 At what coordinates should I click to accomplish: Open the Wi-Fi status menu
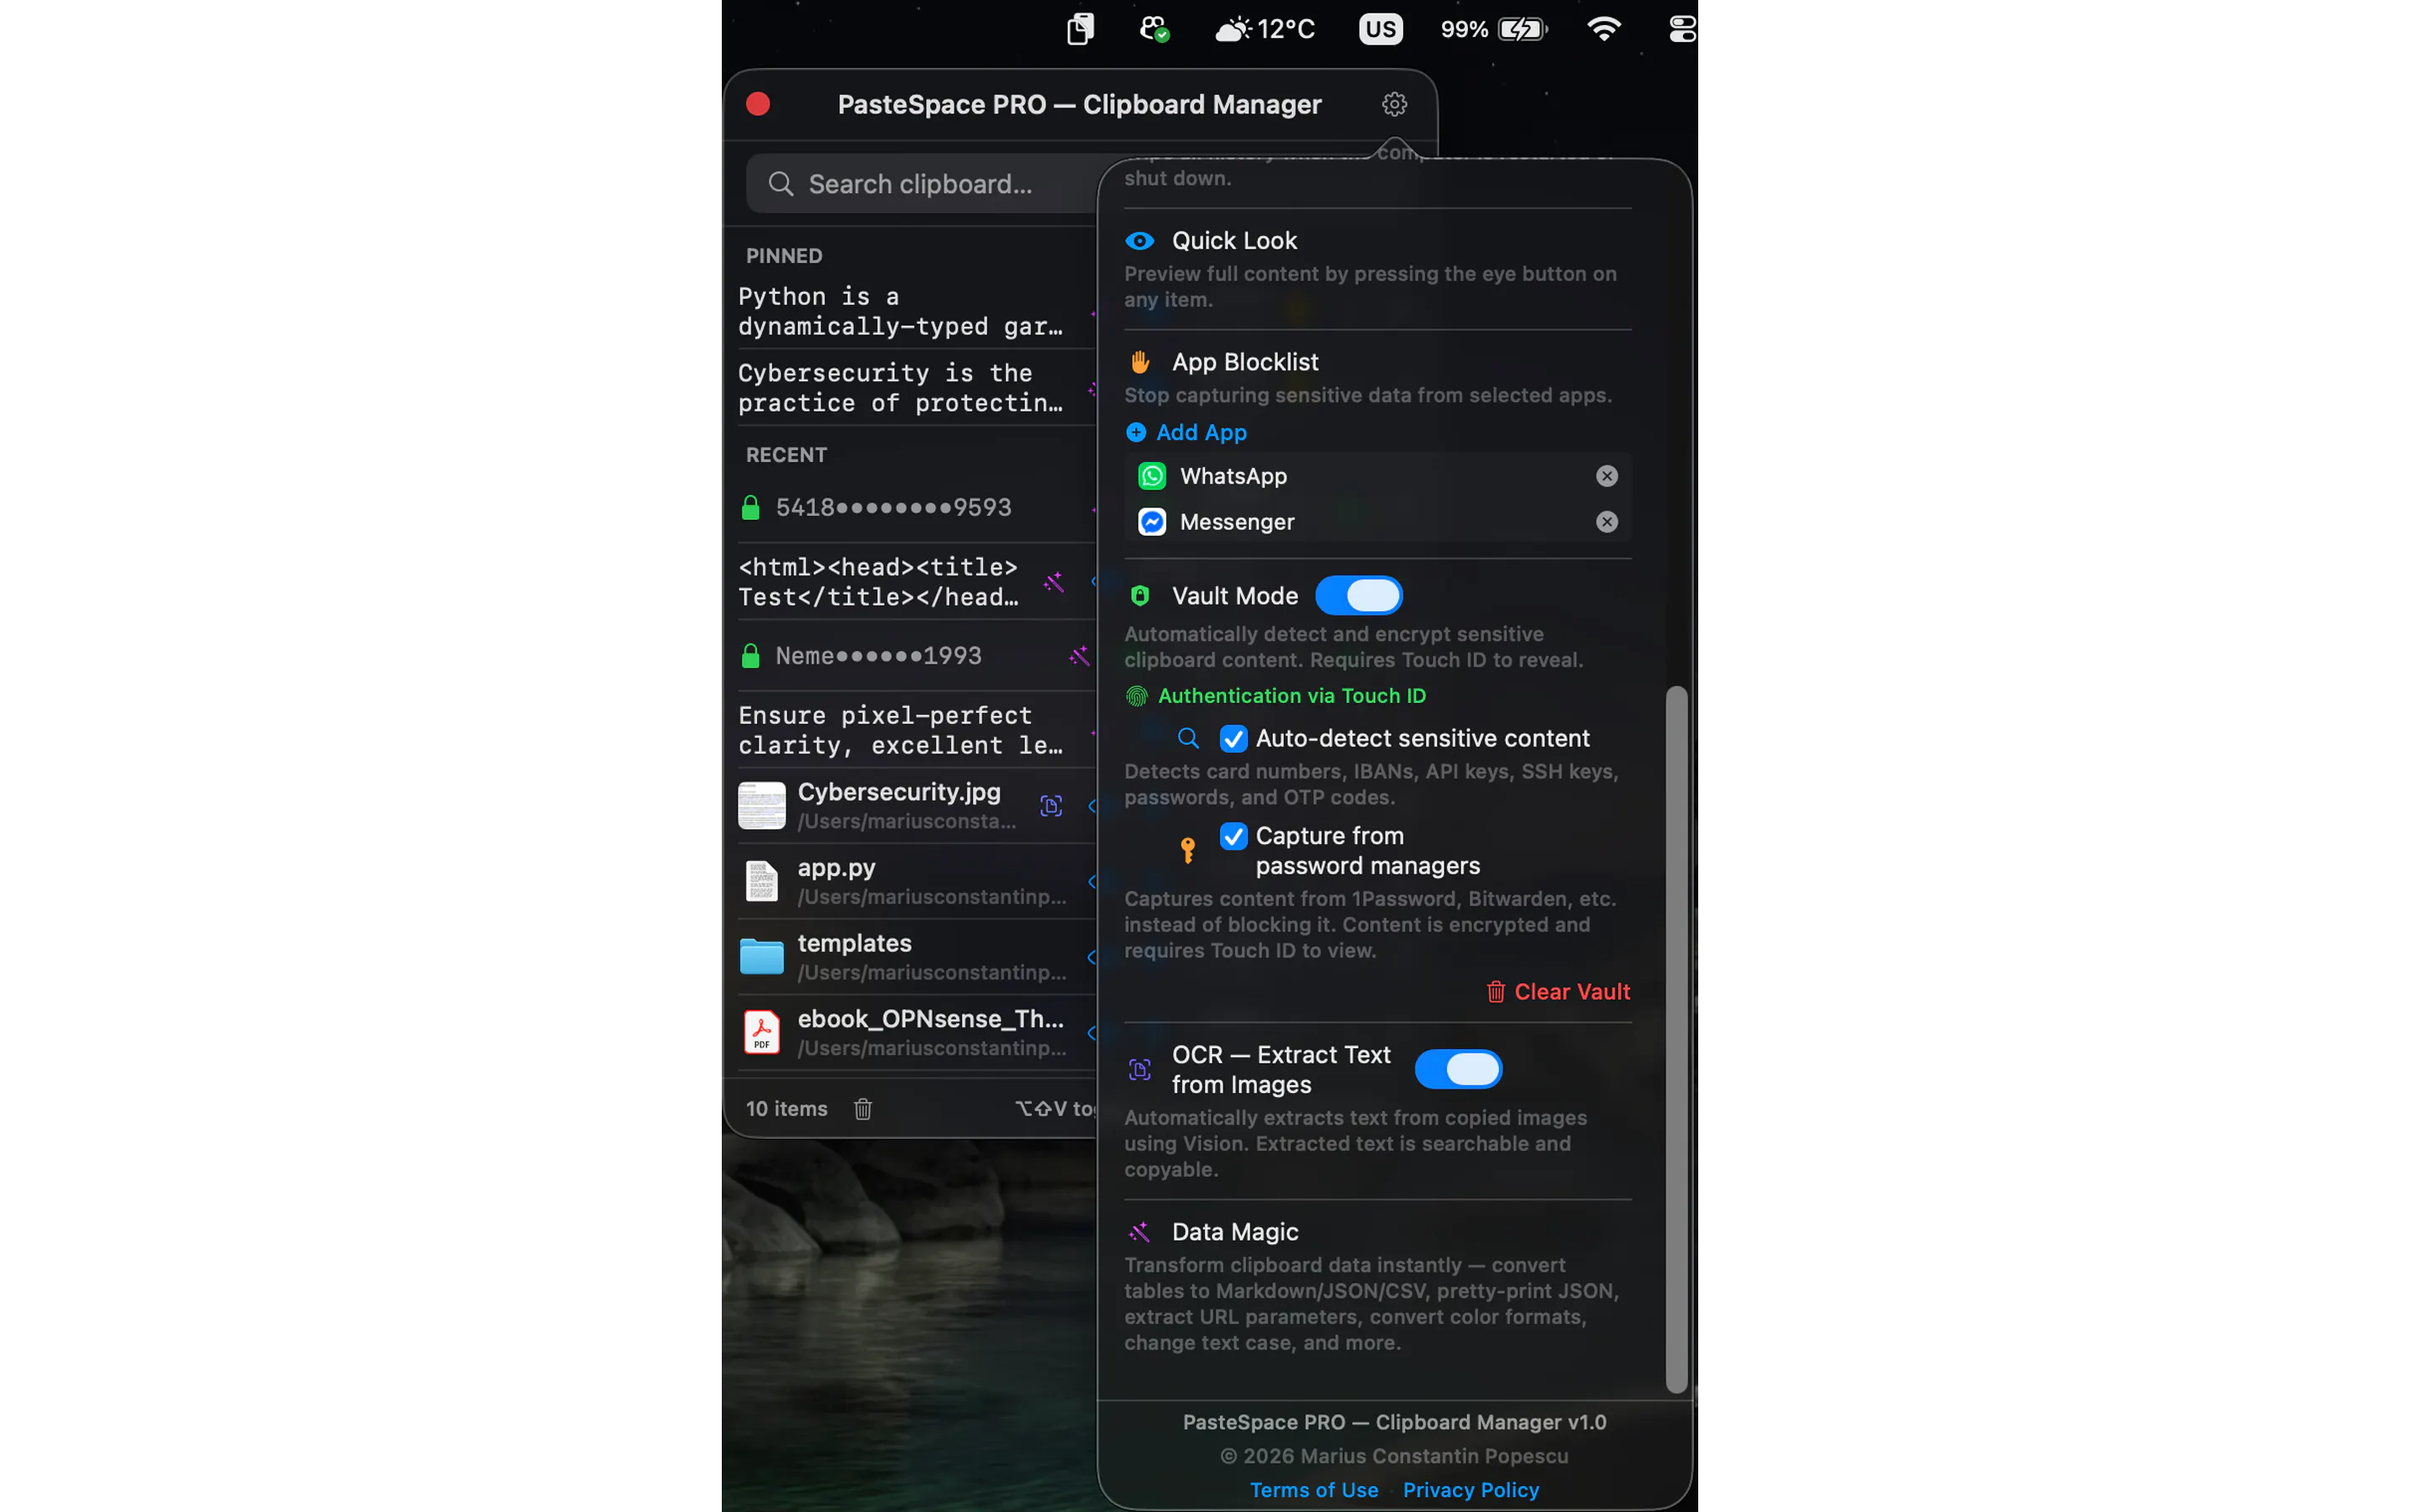[1603, 29]
